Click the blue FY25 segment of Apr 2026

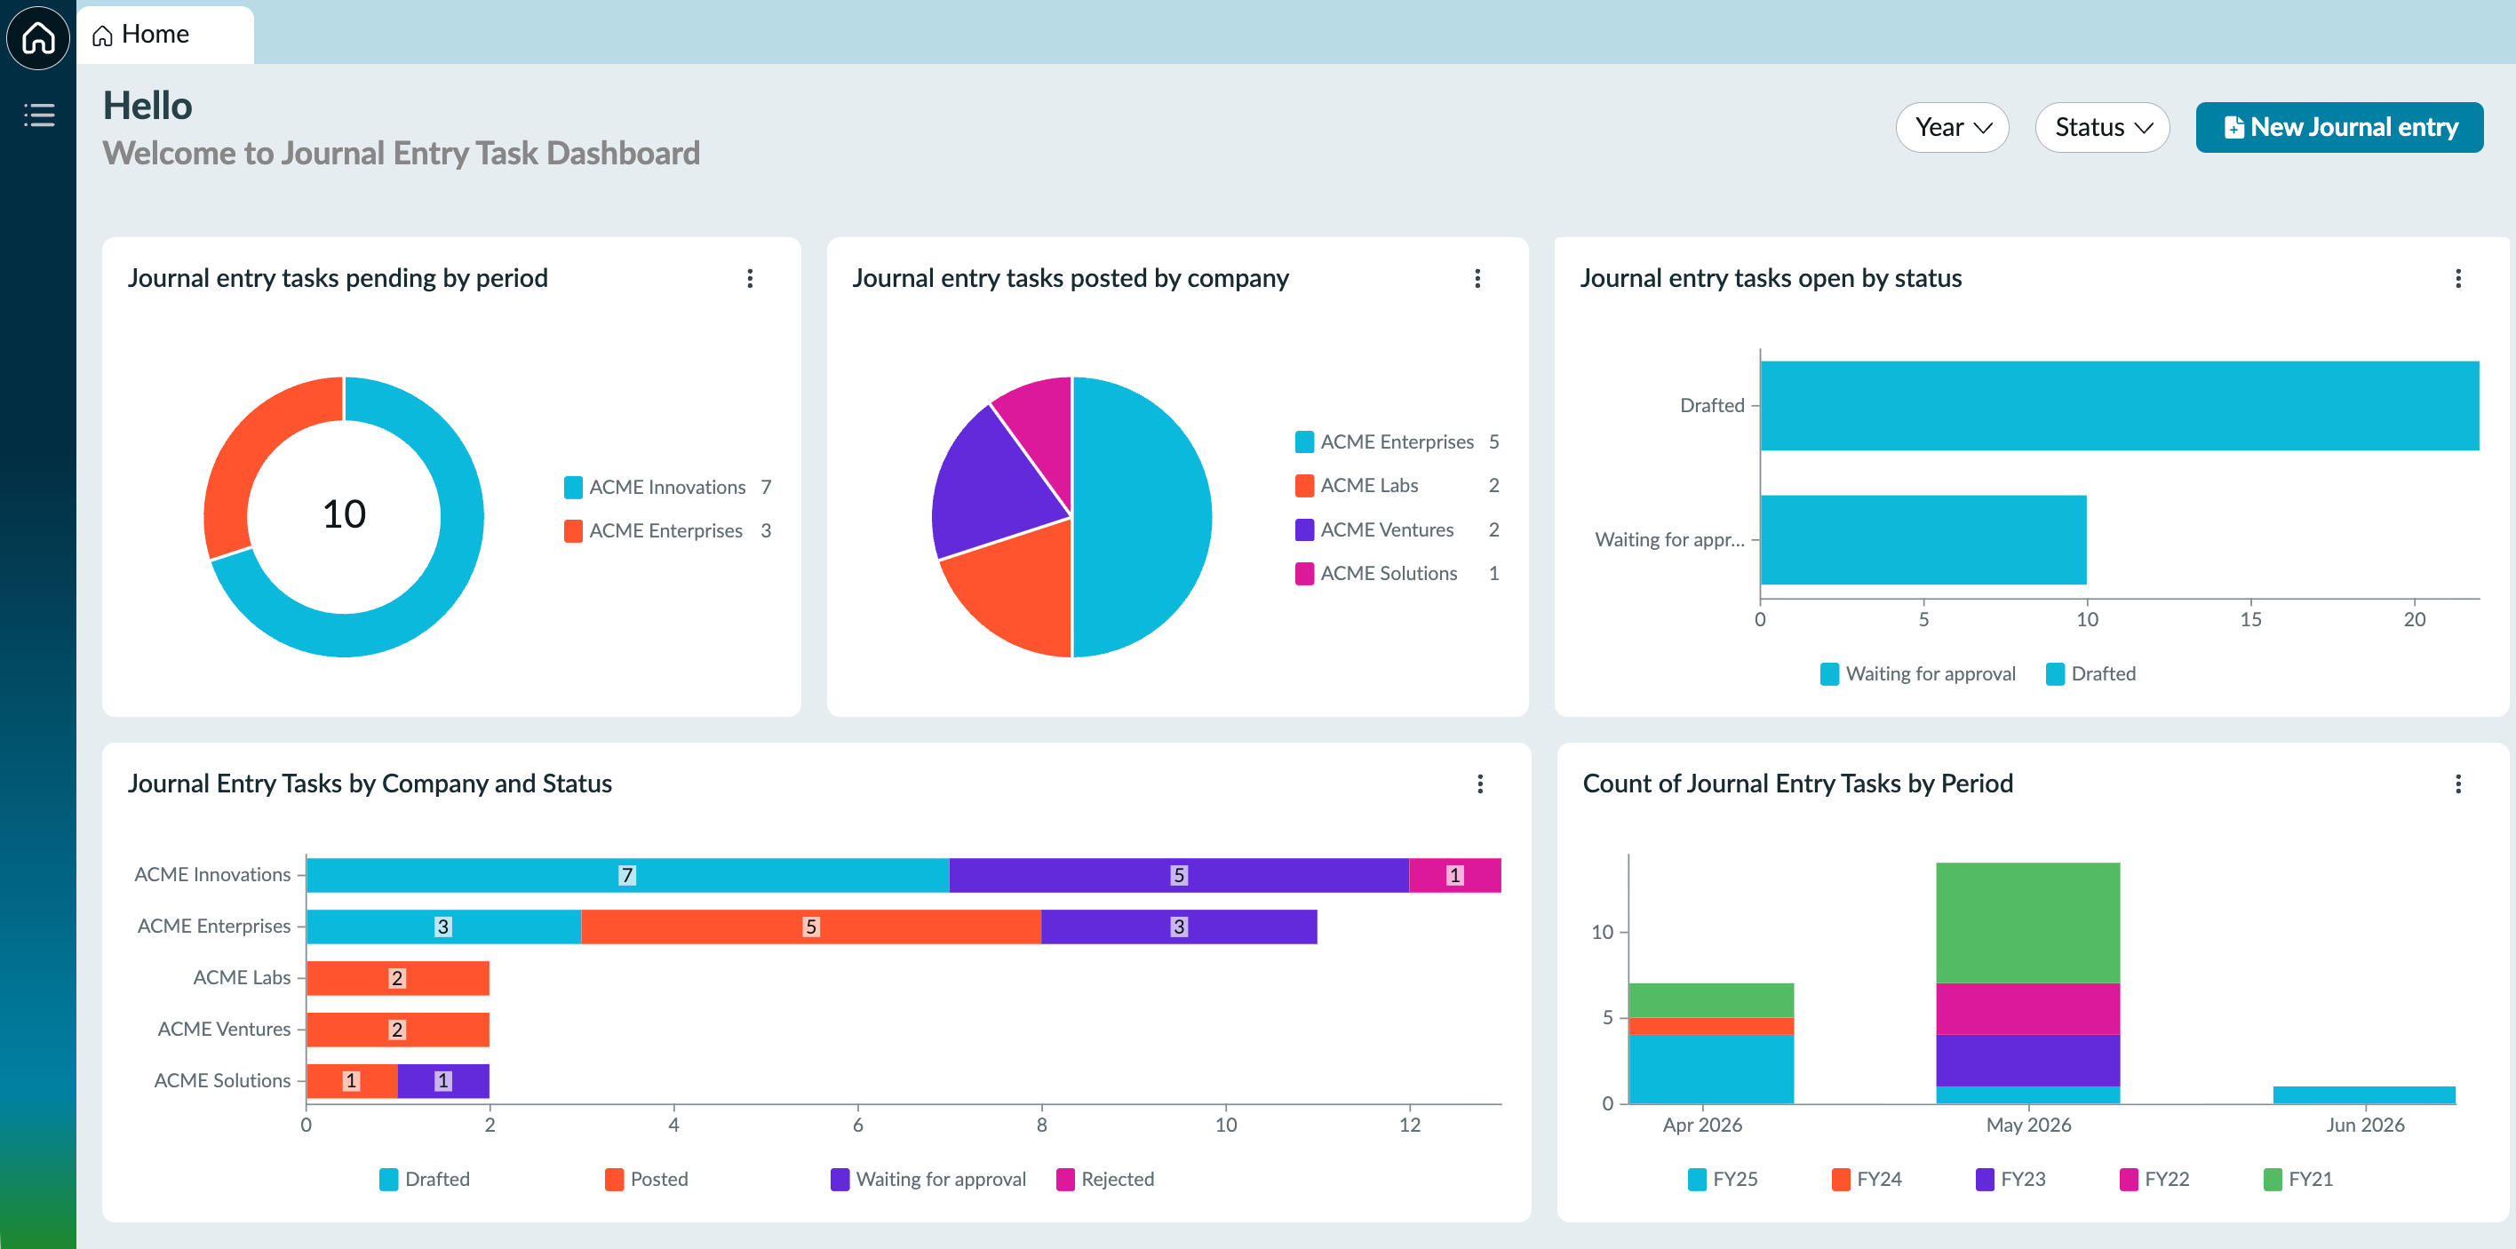(x=1711, y=1070)
